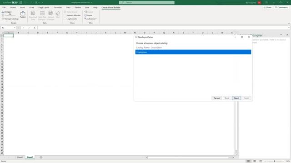Open Ribbon Display Options icon

coord(266,3)
